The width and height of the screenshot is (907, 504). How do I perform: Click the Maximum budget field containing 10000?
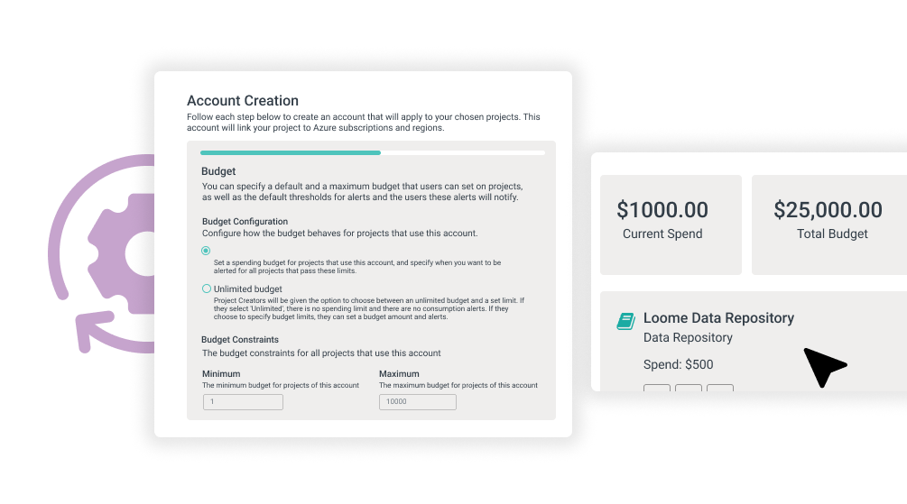pyautogui.click(x=418, y=402)
